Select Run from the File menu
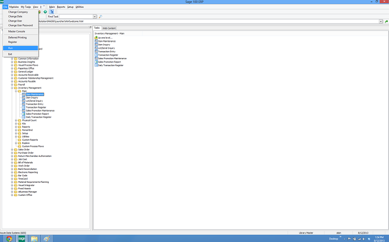389x242 pixels. (x=11, y=48)
